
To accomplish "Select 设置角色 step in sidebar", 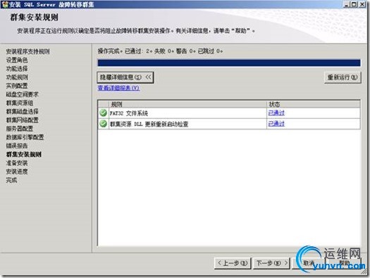I will click(x=17, y=60).
